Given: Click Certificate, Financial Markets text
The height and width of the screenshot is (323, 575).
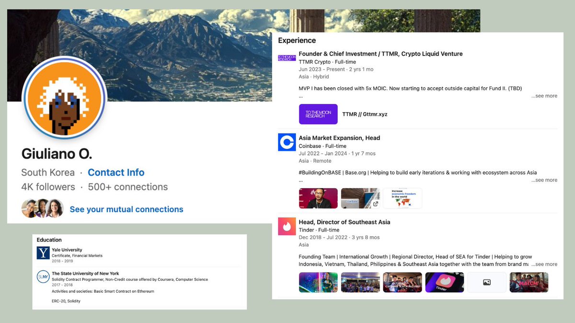Looking at the screenshot, I should coord(77,256).
